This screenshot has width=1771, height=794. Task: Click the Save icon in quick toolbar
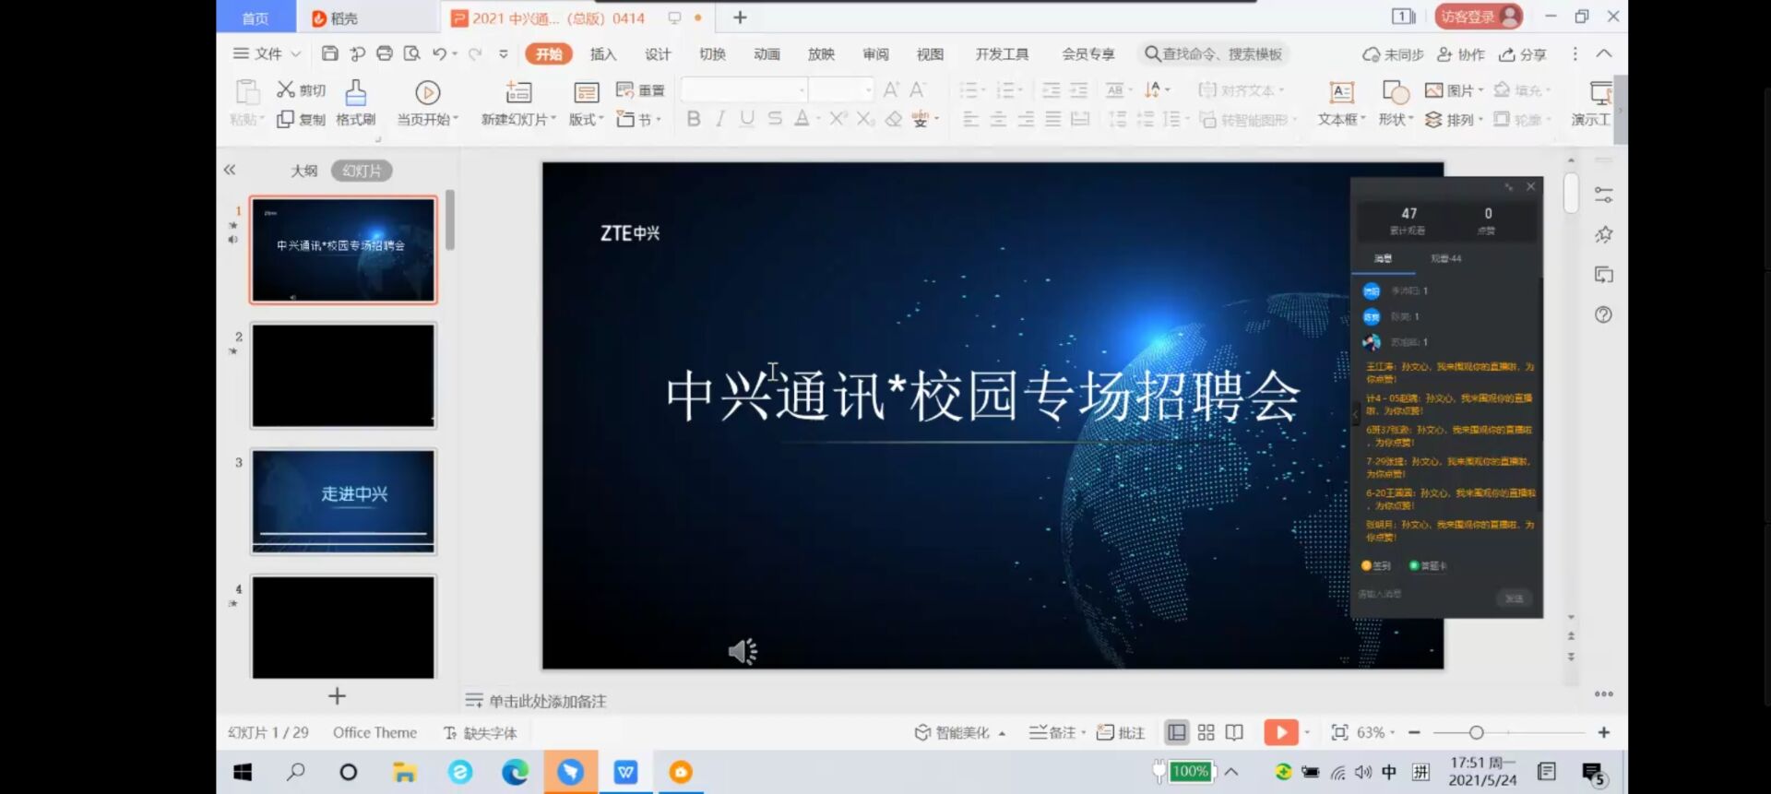(329, 53)
